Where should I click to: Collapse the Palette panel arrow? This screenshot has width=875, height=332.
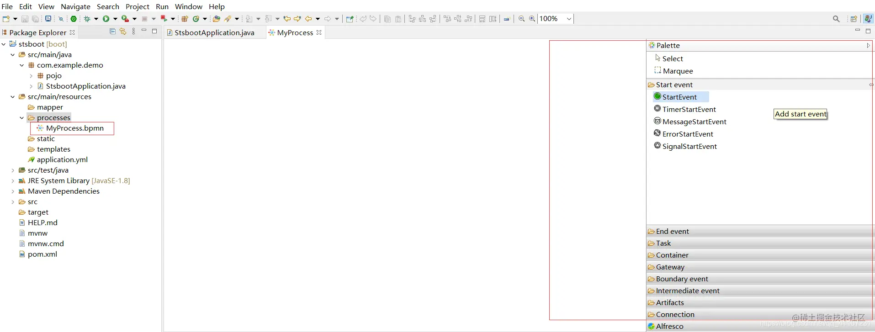tap(868, 46)
